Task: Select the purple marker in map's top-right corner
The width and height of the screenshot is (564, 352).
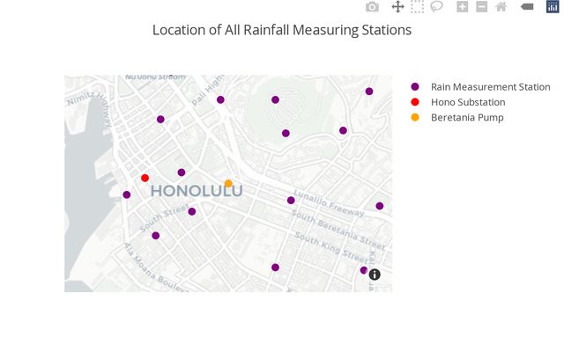Action: (369, 92)
